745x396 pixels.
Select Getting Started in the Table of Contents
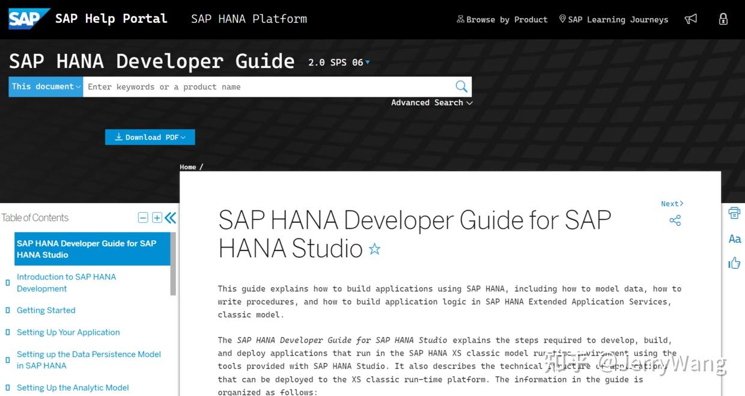[46, 310]
